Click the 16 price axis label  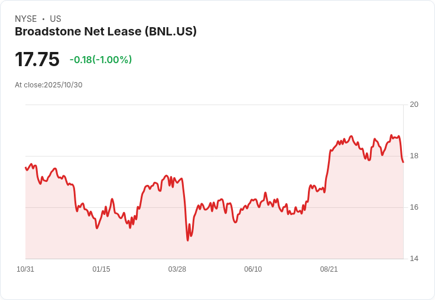click(x=414, y=207)
